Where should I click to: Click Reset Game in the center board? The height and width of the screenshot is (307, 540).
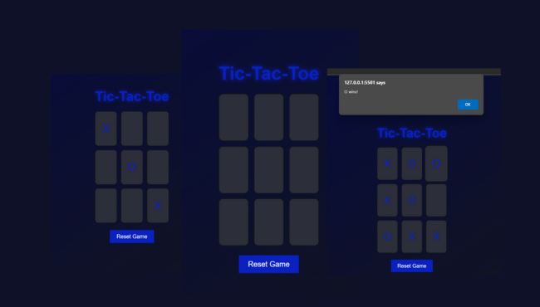[x=268, y=264]
